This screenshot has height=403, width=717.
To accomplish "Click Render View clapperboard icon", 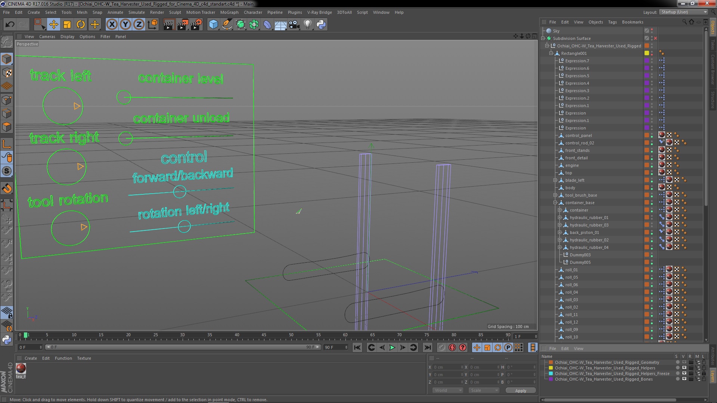I will click(169, 25).
